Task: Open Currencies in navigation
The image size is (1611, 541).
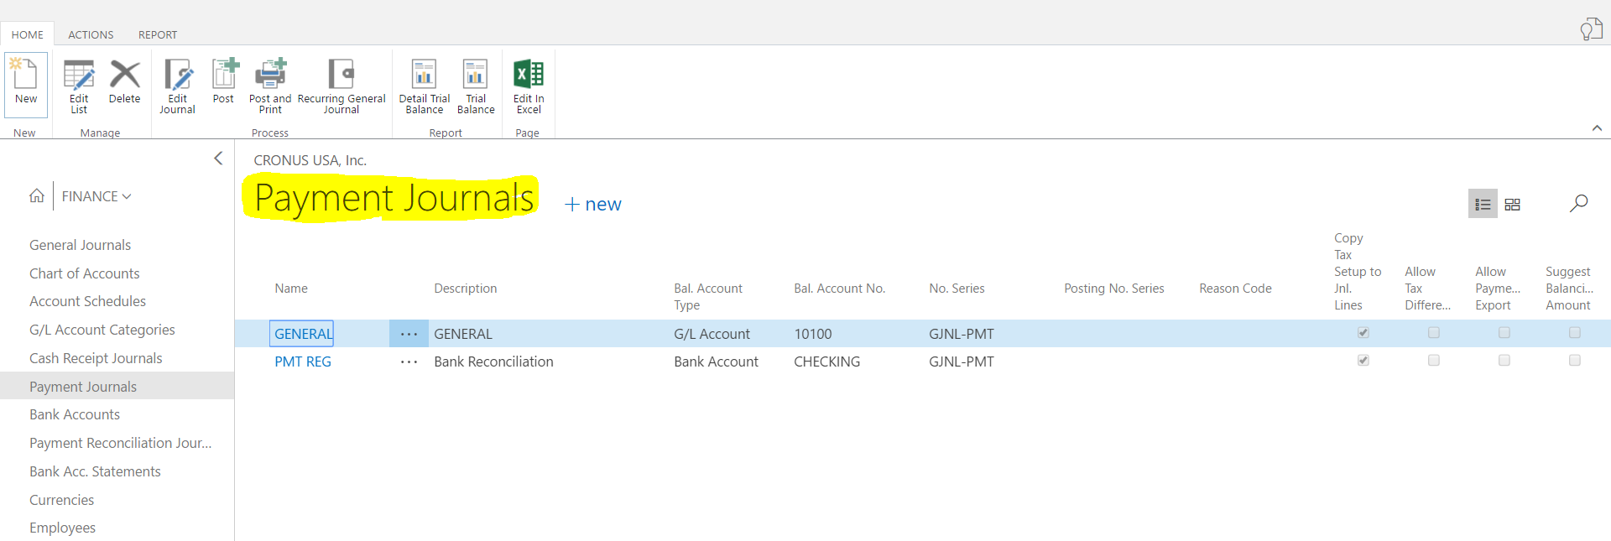Action: (61, 500)
